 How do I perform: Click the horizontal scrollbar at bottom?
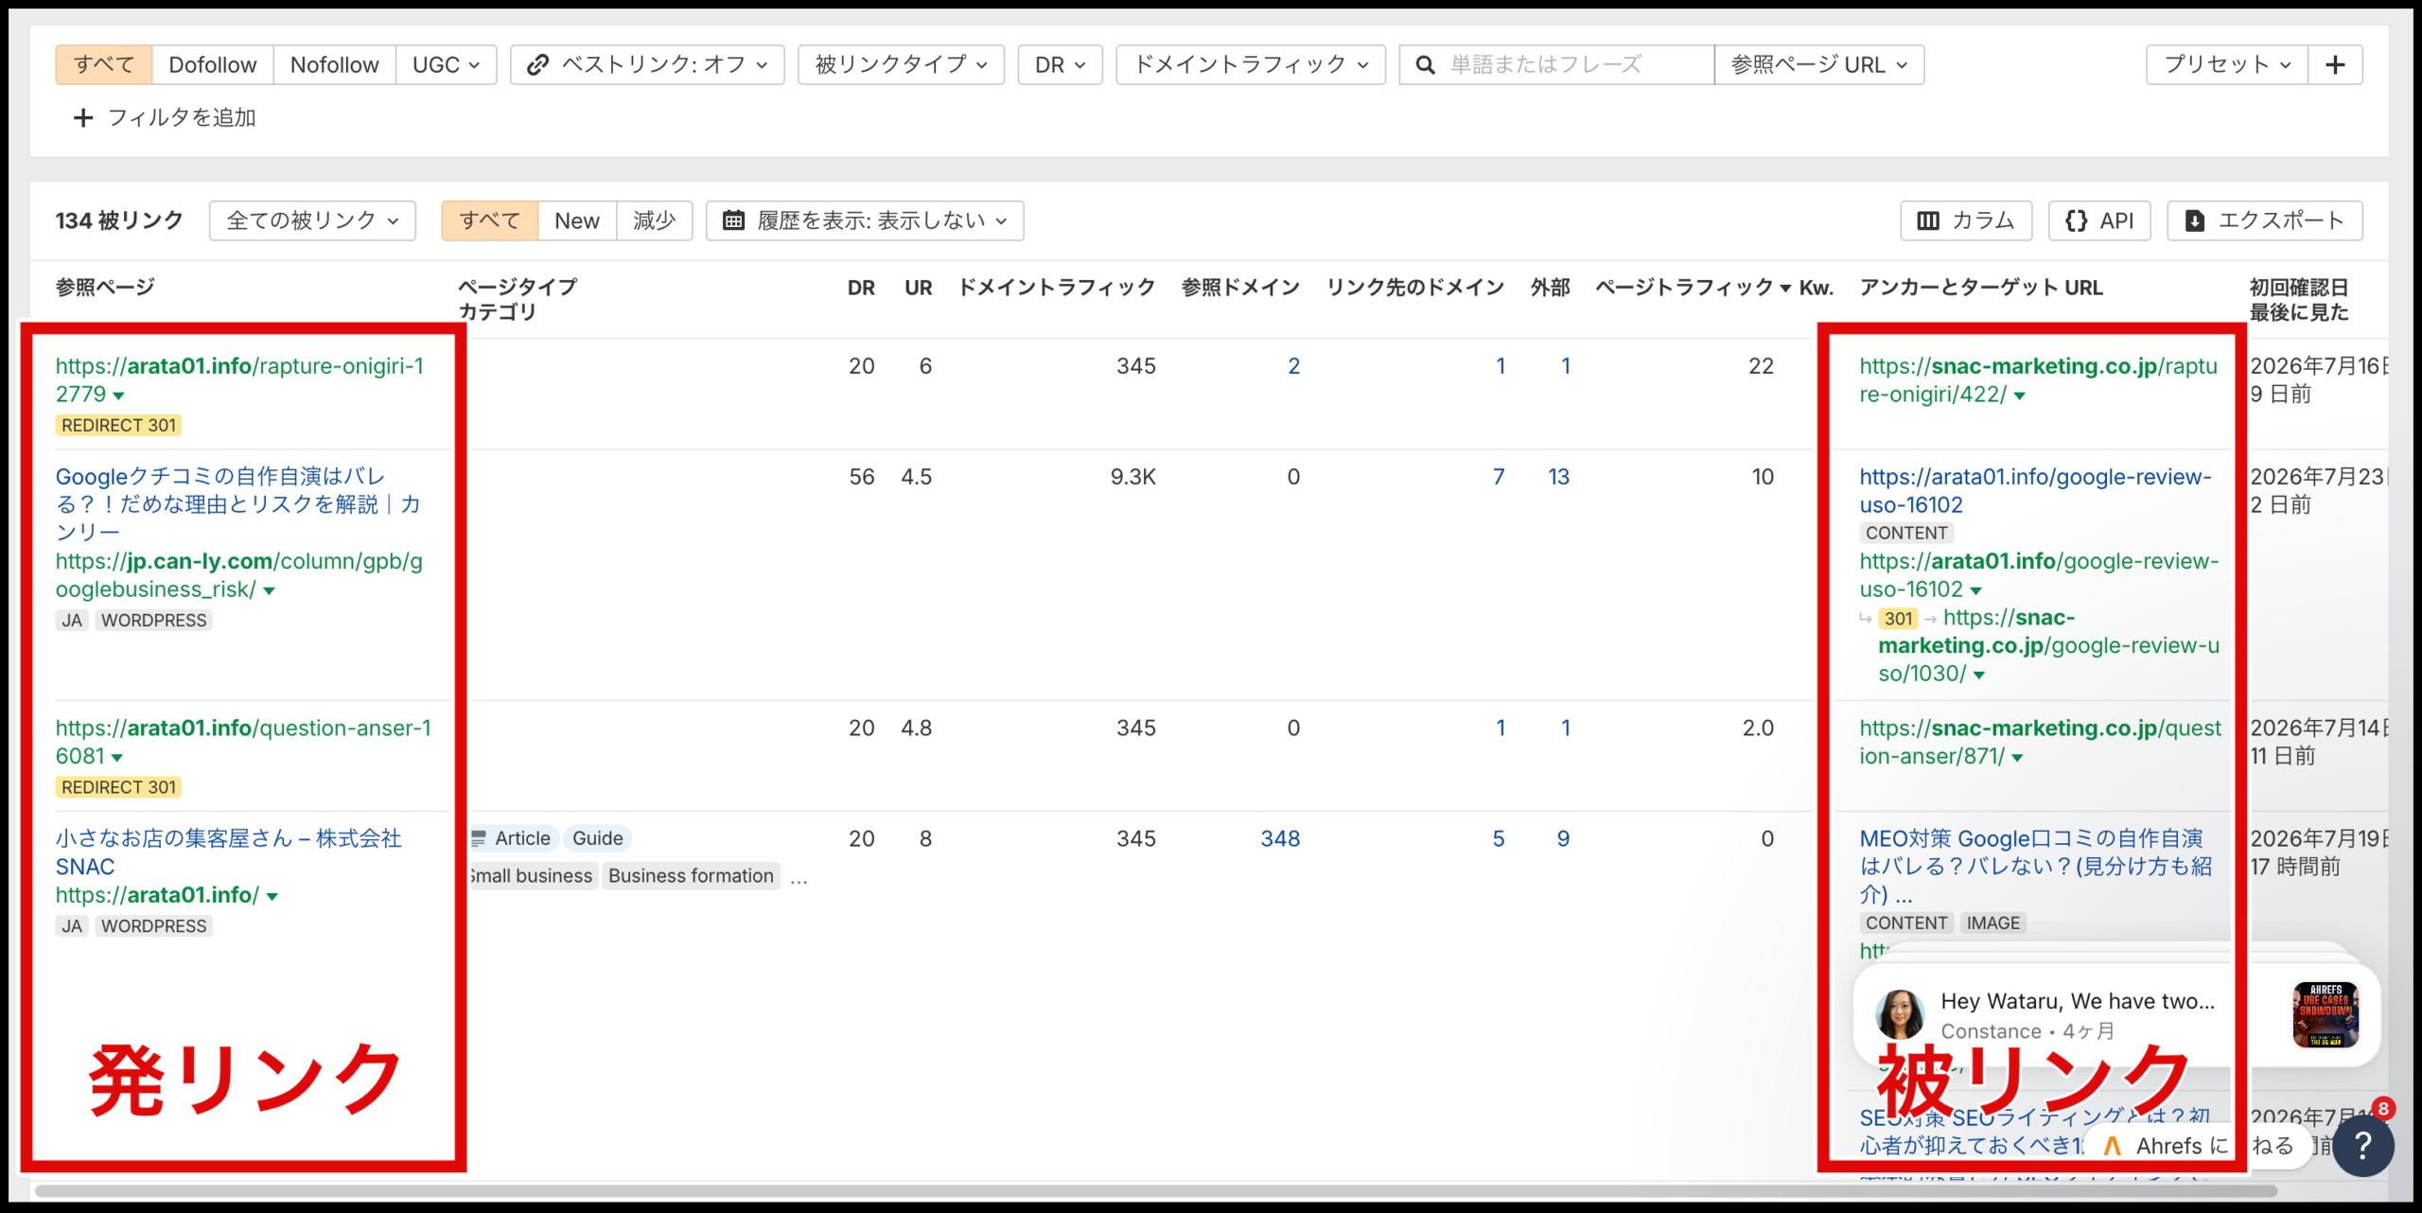tap(1154, 1191)
